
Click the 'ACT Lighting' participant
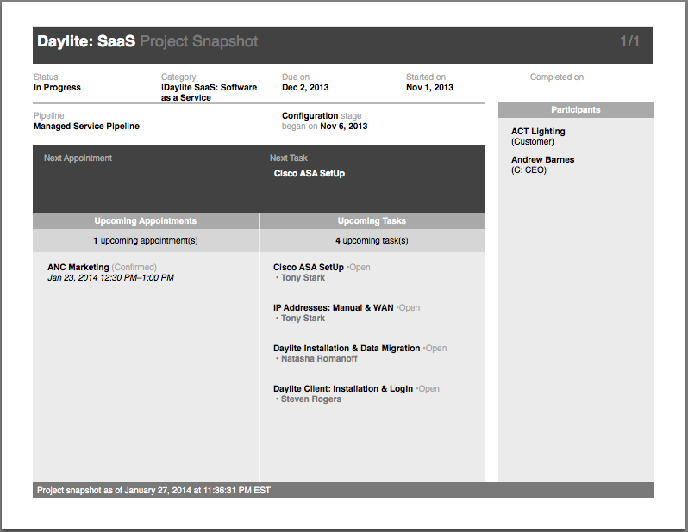tap(538, 132)
